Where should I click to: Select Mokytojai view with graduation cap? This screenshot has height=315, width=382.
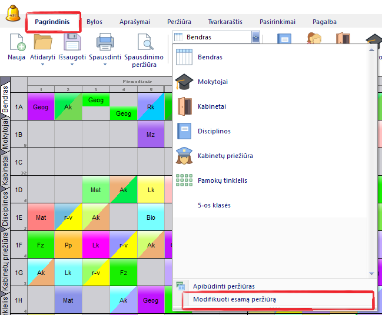click(x=212, y=82)
